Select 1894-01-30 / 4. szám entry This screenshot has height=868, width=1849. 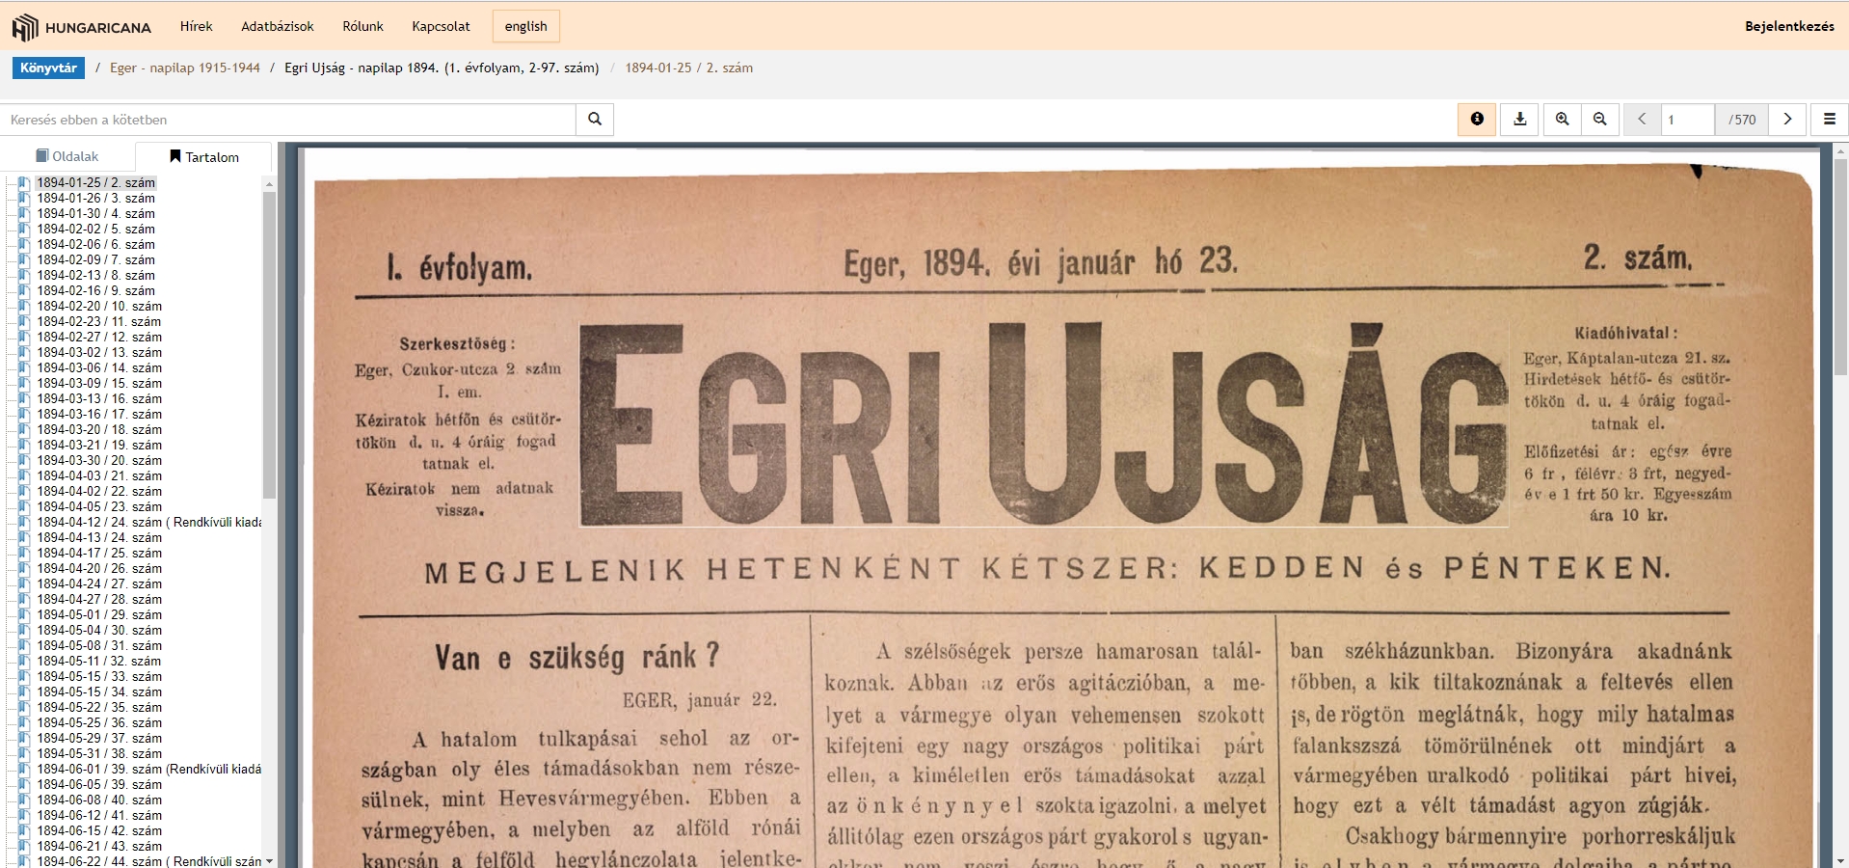(96, 213)
